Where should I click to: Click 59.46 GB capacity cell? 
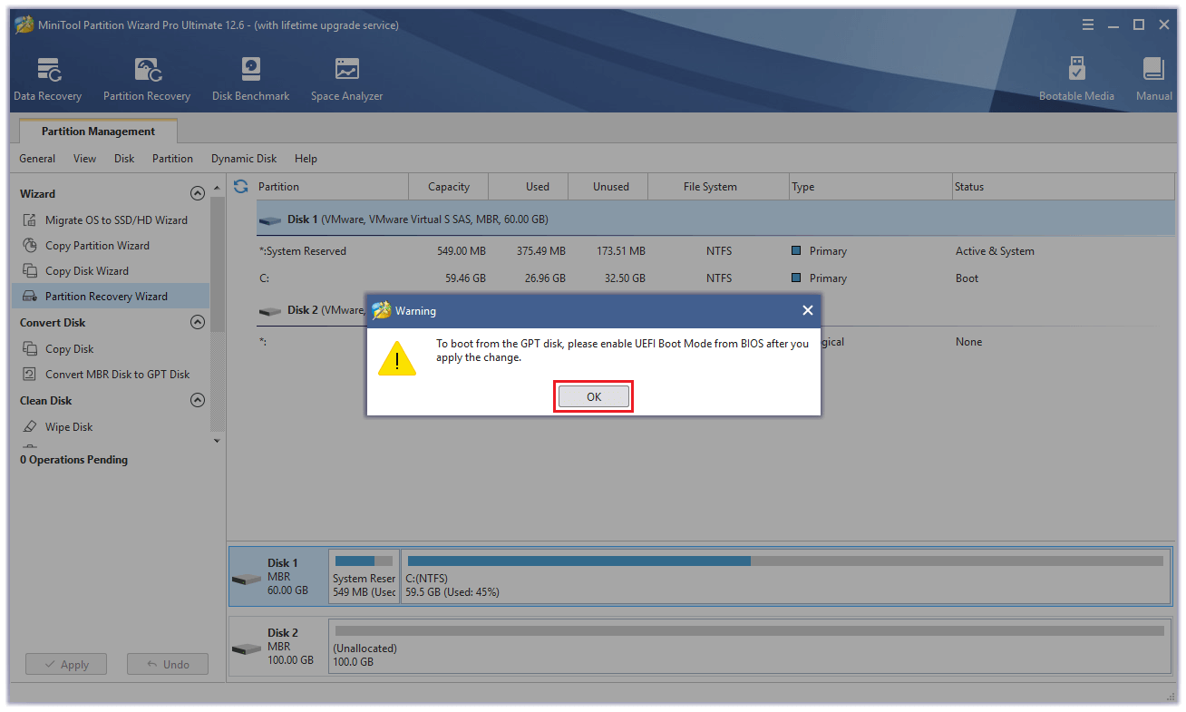pos(464,278)
